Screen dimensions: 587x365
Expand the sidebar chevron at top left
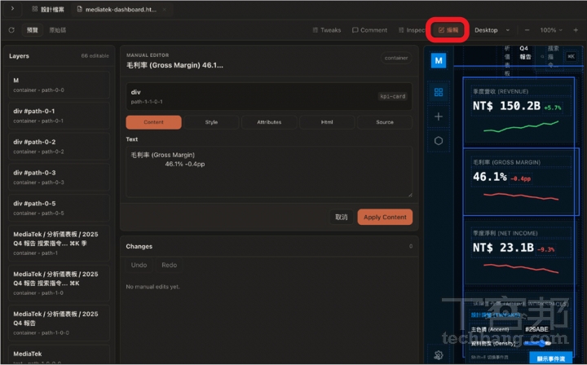(x=12, y=8)
